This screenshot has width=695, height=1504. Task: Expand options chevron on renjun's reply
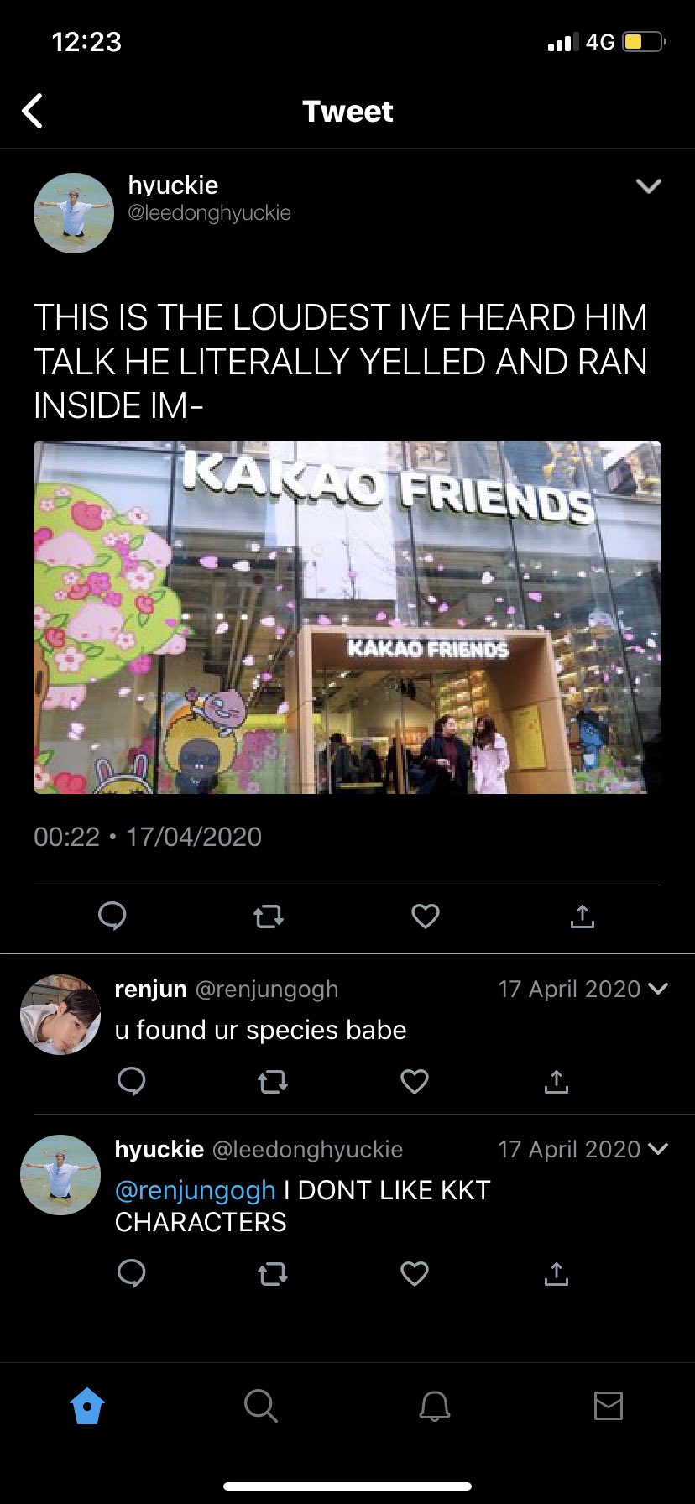tap(659, 989)
